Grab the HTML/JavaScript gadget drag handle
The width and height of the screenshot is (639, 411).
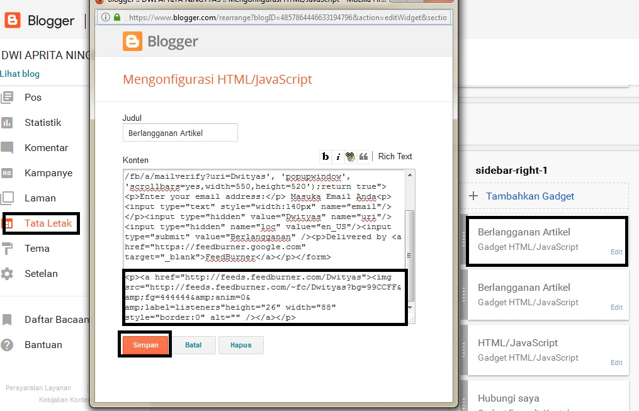tap(464, 350)
